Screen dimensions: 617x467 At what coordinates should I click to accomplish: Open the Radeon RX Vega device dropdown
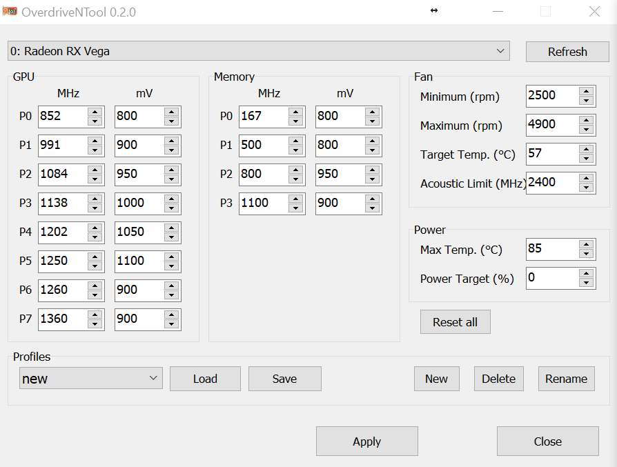click(x=259, y=51)
